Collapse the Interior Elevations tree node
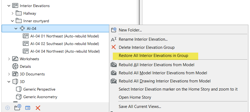This screenshot has height=112, width=250. tap(9, 6)
